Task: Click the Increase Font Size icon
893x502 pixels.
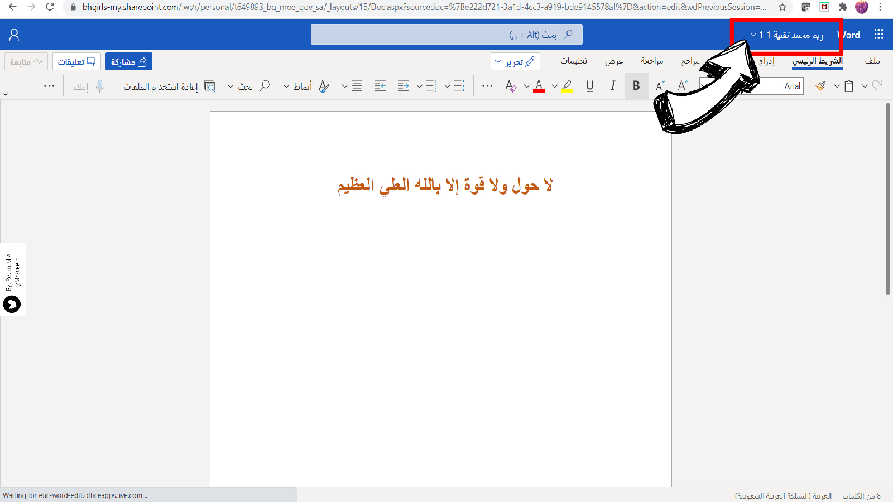Action: pyautogui.click(x=683, y=86)
